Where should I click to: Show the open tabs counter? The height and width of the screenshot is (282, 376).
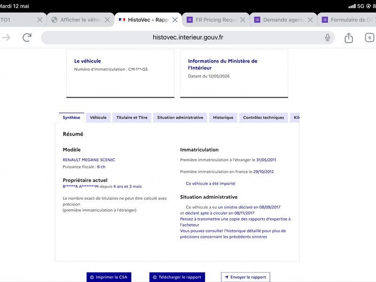click(369, 38)
